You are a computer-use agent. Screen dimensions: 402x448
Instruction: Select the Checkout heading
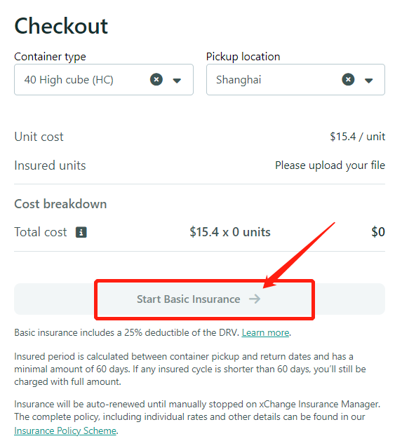tap(61, 26)
